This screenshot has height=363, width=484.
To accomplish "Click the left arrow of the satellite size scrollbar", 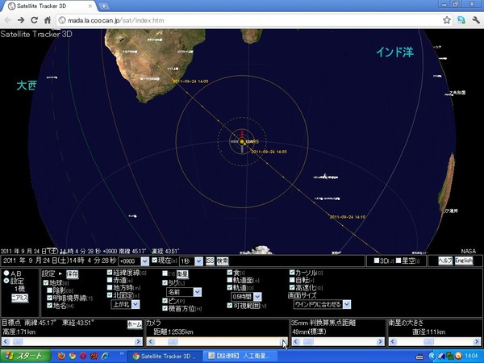I will point(393,341).
